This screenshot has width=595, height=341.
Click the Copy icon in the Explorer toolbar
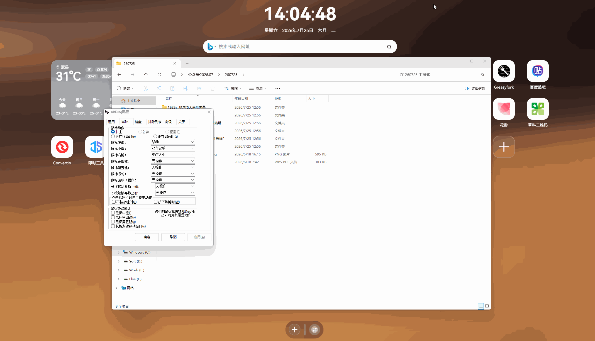pos(159,88)
